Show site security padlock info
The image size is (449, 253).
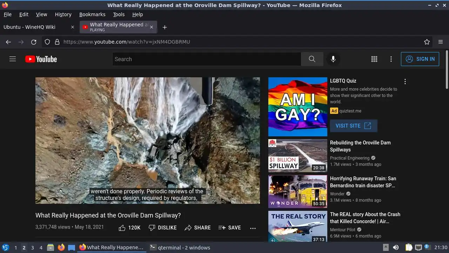57,42
